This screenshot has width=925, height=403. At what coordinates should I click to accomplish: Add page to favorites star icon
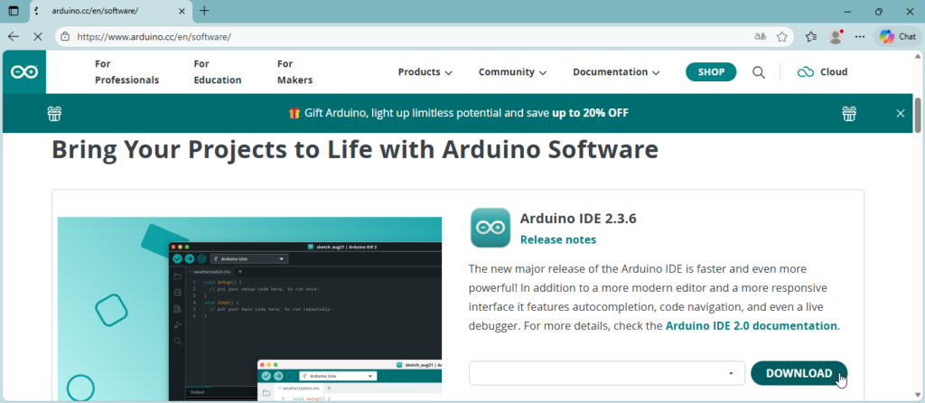click(x=781, y=36)
